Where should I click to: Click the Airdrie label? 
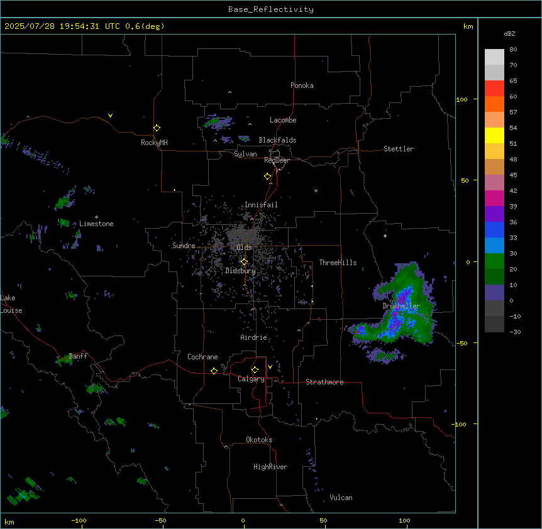point(253,337)
